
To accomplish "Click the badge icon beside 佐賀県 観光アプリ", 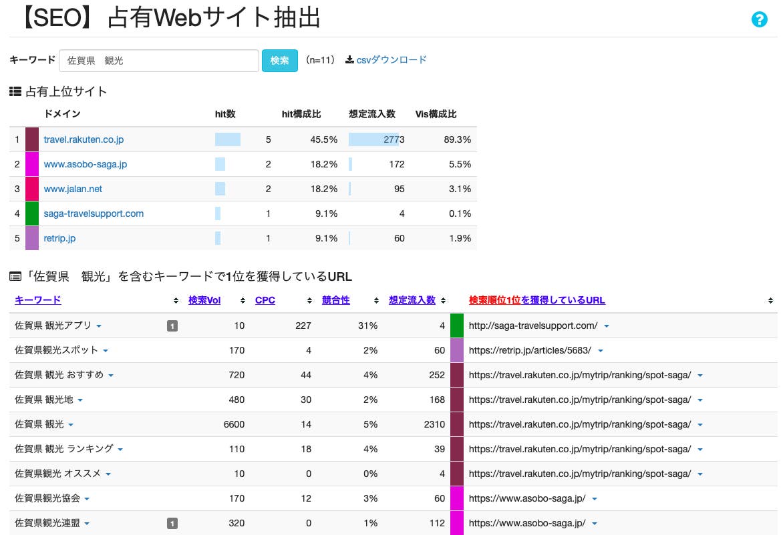I will coord(172,326).
